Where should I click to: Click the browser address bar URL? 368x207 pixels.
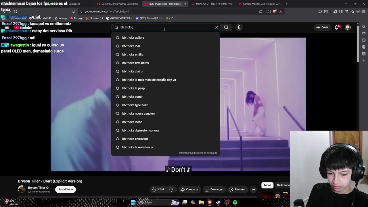(x=107, y=11)
